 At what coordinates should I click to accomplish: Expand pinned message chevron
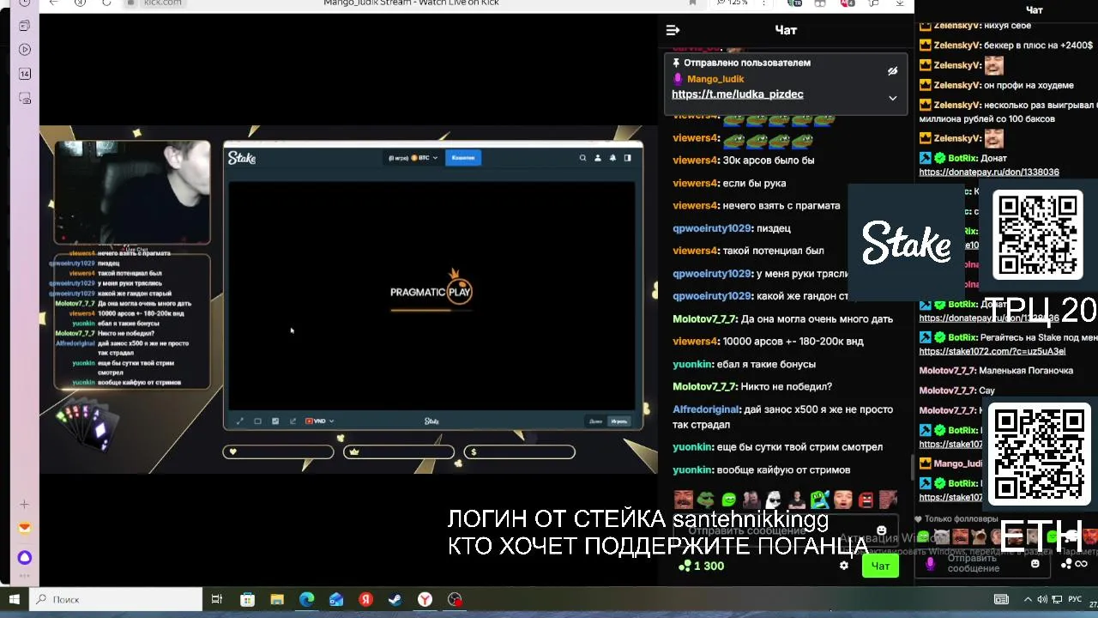892,98
